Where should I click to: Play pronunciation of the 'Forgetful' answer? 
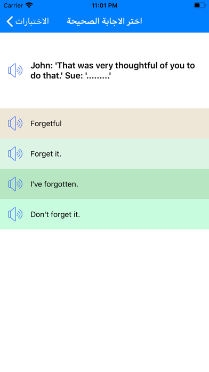[15, 123]
